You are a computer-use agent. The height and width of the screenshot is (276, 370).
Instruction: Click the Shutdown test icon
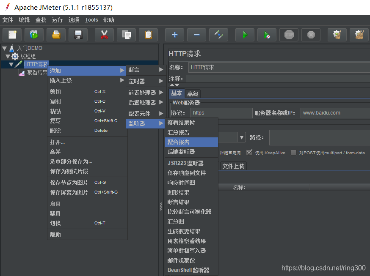(311, 35)
